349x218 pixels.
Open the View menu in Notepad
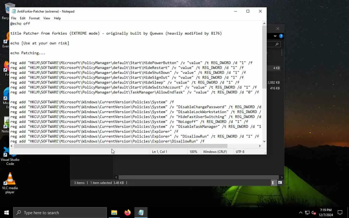[47, 18]
